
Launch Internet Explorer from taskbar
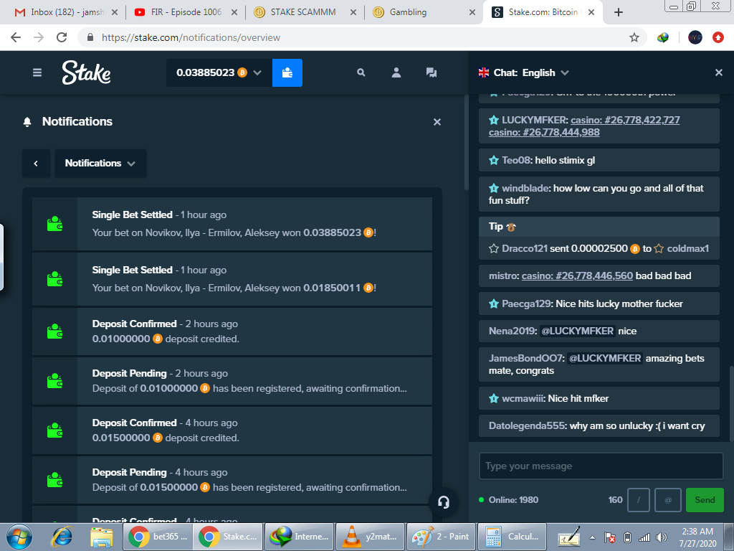(62, 537)
